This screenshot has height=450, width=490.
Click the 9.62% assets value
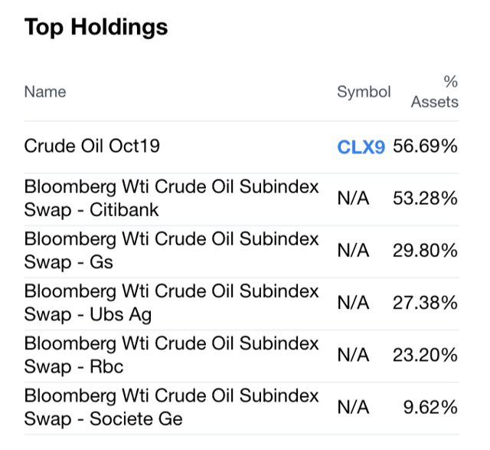431,408
